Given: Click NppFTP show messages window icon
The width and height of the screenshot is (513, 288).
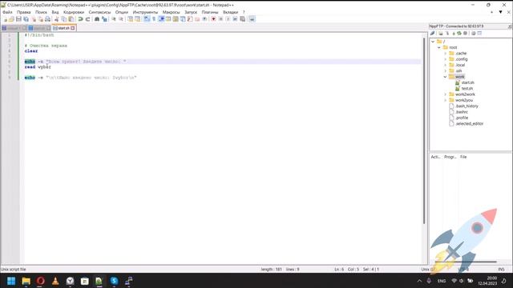Looking at the screenshot, I should [x=479, y=34].
